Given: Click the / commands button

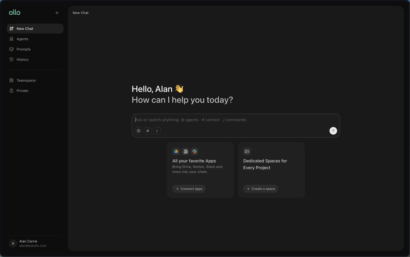Looking at the screenshot, I should tap(157, 131).
